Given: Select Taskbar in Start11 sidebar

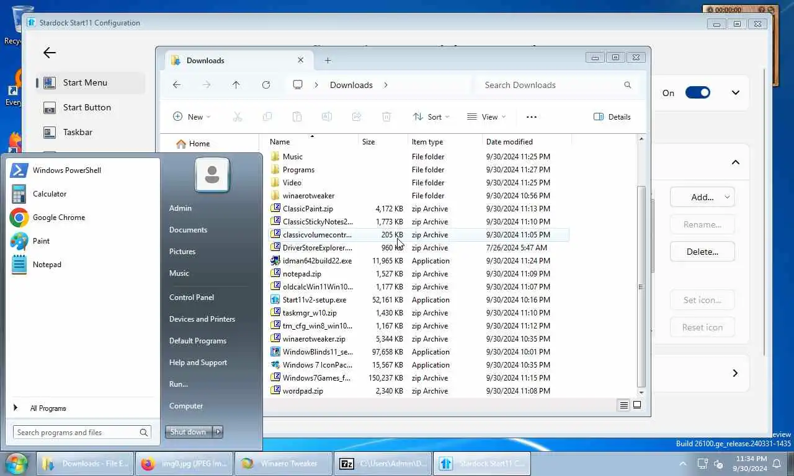Looking at the screenshot, I should [x=91, y=132].
